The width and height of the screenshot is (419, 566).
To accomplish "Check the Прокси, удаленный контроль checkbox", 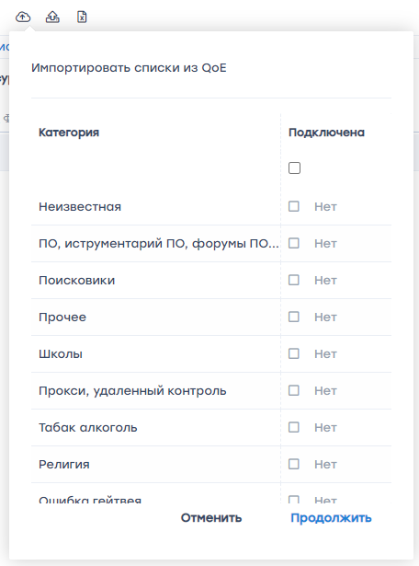I will [x=294, y=390].
